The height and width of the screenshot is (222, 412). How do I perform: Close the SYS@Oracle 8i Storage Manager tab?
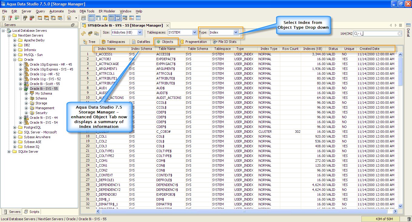167,26
